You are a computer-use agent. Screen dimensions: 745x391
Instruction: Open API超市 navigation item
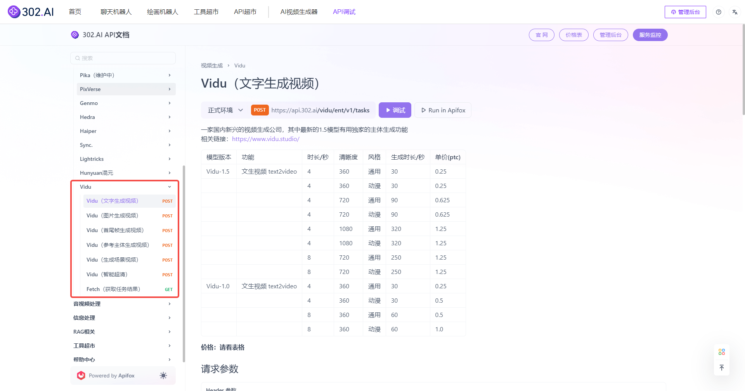click(245, 12)
